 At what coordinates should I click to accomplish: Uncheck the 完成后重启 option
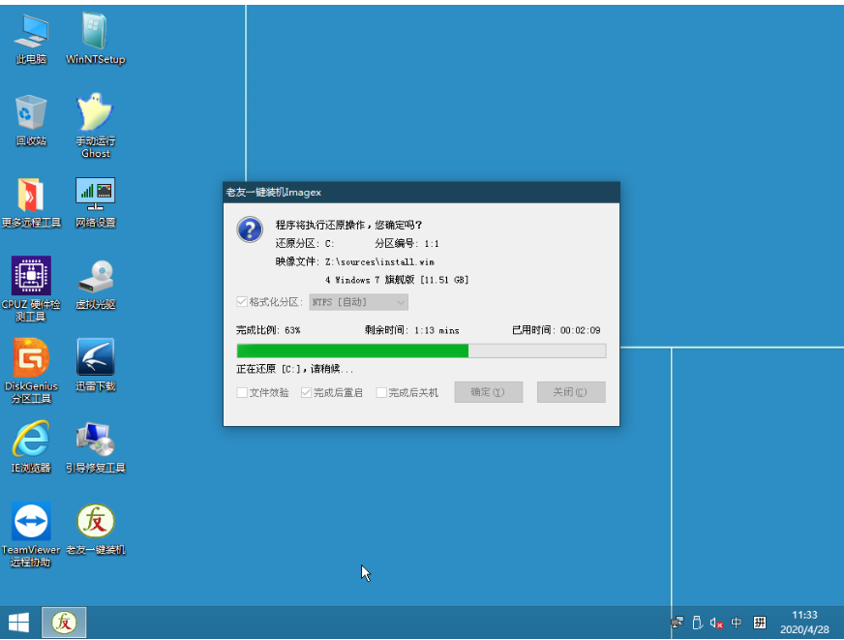[306, 392]
